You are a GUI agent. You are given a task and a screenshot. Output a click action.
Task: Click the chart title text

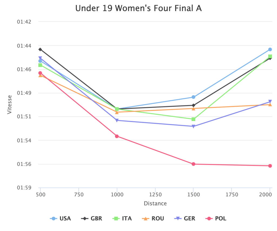pyautogui.click(x=138, y=8)
